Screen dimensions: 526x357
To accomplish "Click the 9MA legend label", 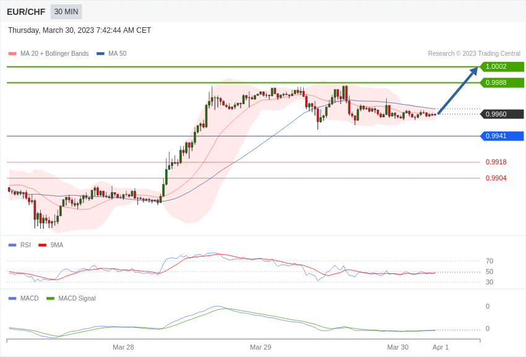I will (57, 245).
